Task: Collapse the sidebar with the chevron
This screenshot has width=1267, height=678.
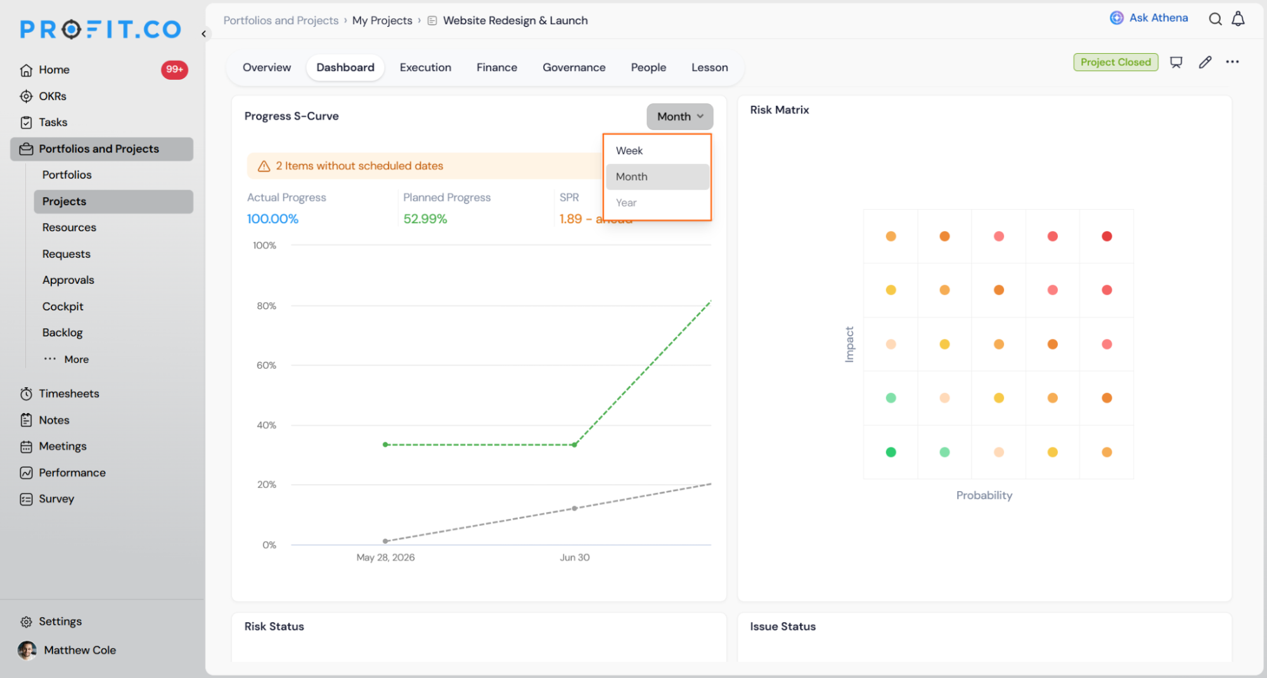Action: [x=203, y=34]
